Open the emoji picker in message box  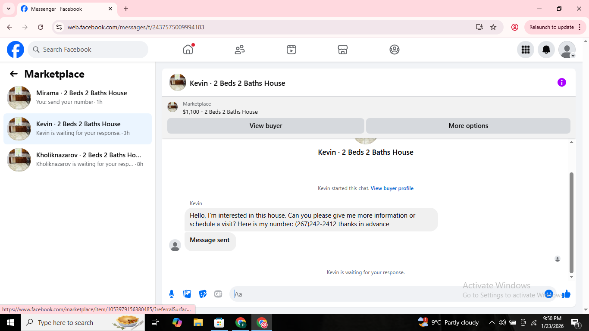tap(549, 294)
